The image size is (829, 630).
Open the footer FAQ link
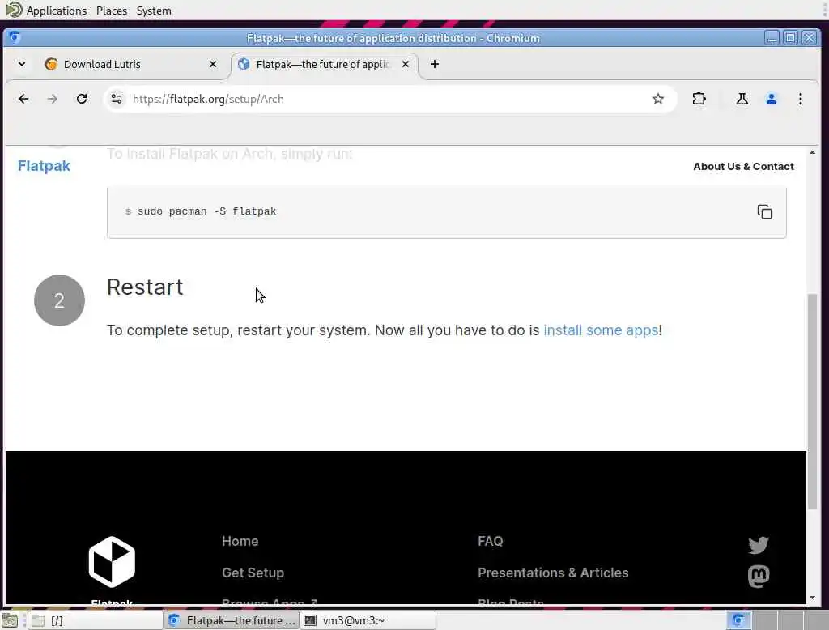(x=490, y=541)
